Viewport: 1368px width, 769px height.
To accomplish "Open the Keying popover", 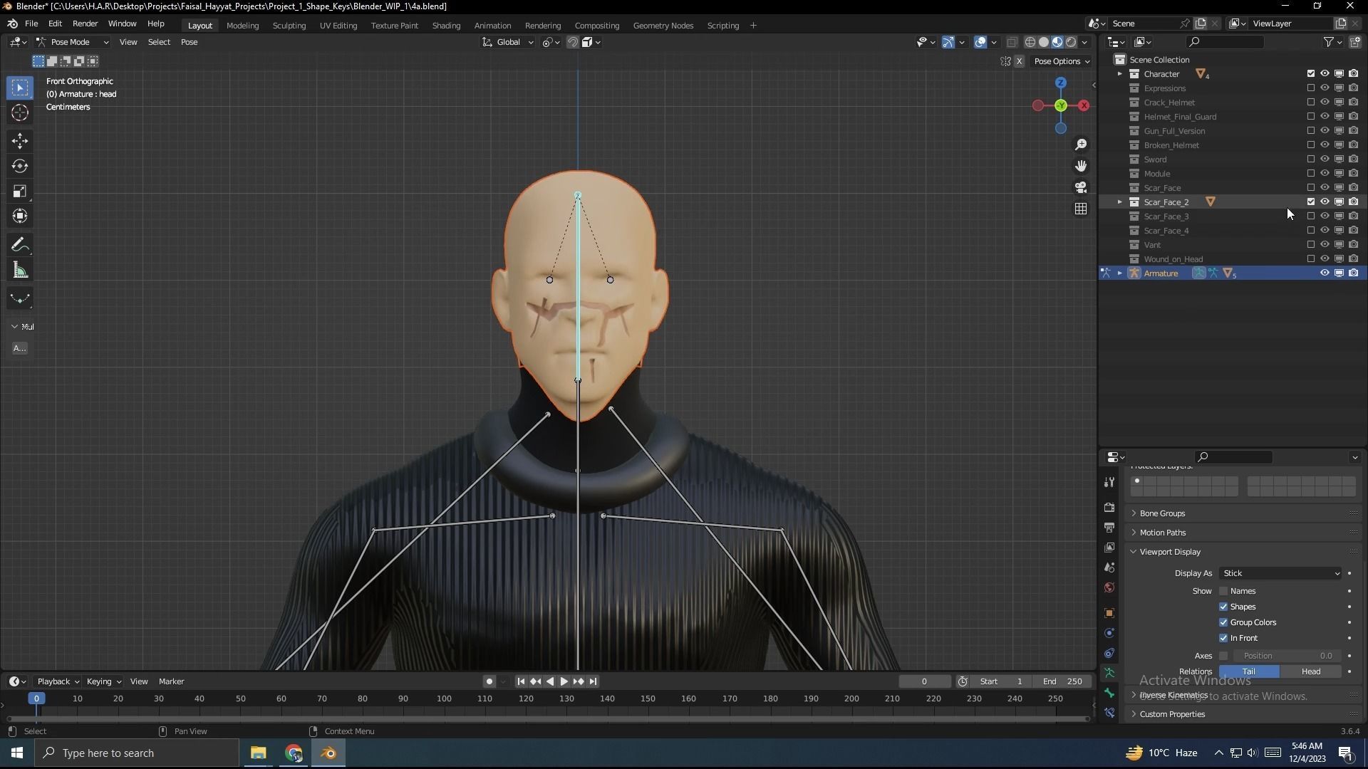I will [x=103, y=681].
